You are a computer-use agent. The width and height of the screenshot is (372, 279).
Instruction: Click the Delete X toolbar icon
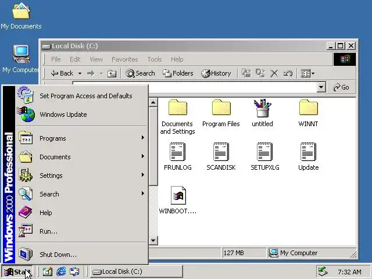tap(274, 73)
